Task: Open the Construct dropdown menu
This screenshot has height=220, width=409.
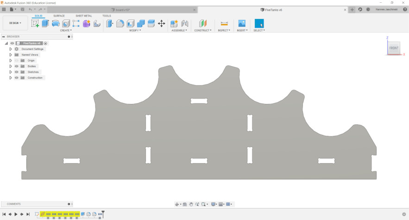Action: (x=203, y=31)
